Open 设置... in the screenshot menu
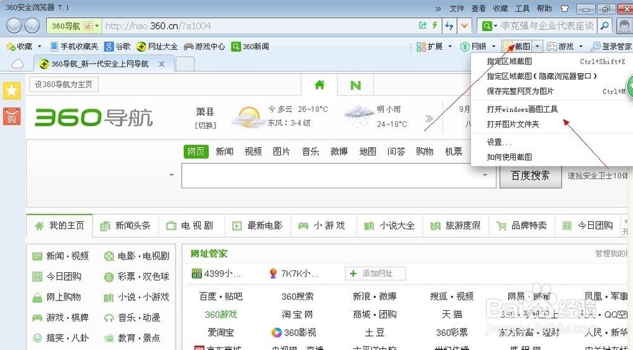The height and width of the screenshot is (350, 633). coord(552,142)
